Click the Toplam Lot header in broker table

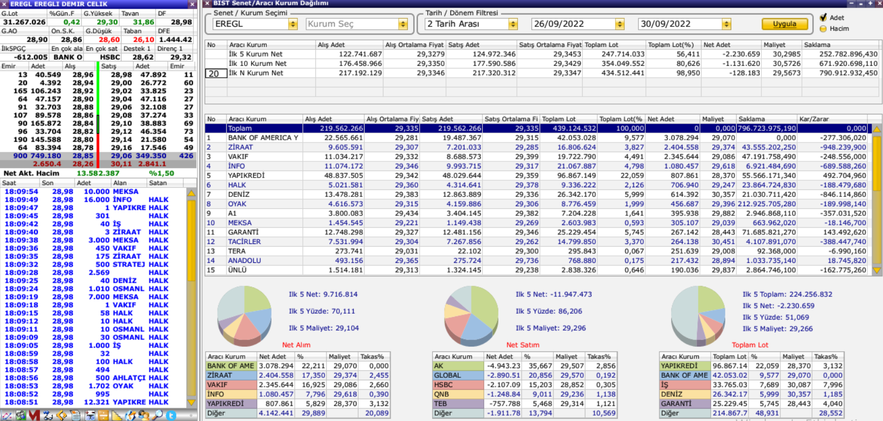tap(569, 119)
